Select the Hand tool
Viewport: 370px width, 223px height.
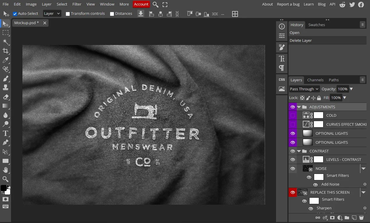coord(6,170)
